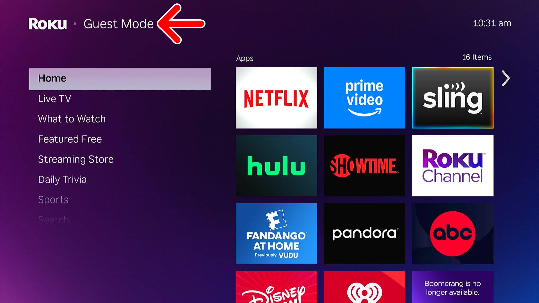Open the Streaming Store section

tap(75, 159)
